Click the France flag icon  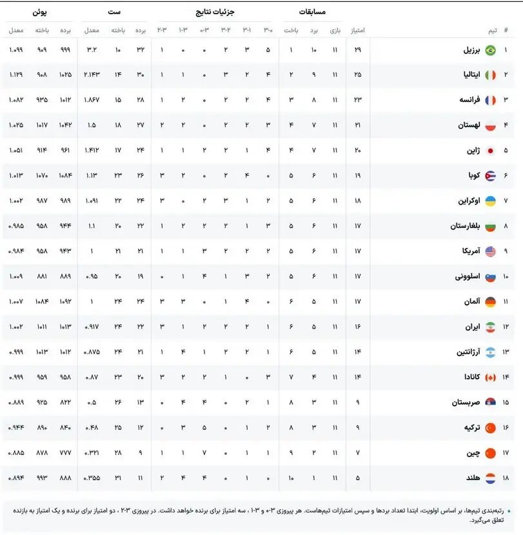[x=490, y=101]
